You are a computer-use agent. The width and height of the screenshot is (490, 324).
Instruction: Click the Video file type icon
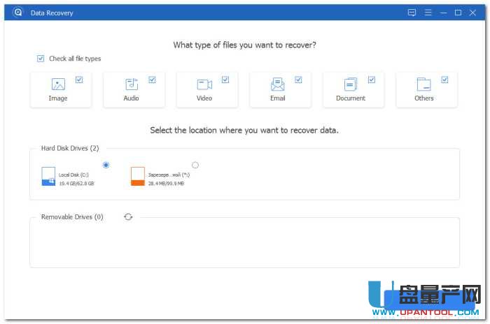(x=204, y=84)
